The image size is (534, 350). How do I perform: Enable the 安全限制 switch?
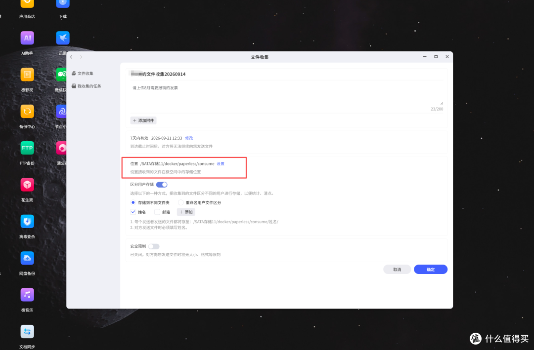point(154,247)
